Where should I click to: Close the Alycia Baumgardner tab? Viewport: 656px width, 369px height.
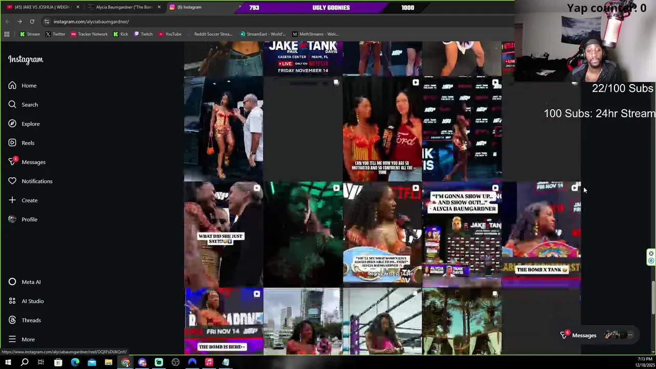tap(159, 7)
